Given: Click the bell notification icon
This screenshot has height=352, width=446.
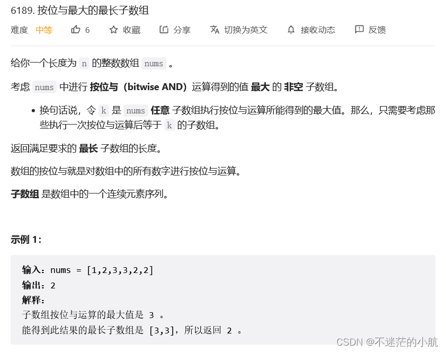Looking at the screenshot, I should [x=291, y=30].
